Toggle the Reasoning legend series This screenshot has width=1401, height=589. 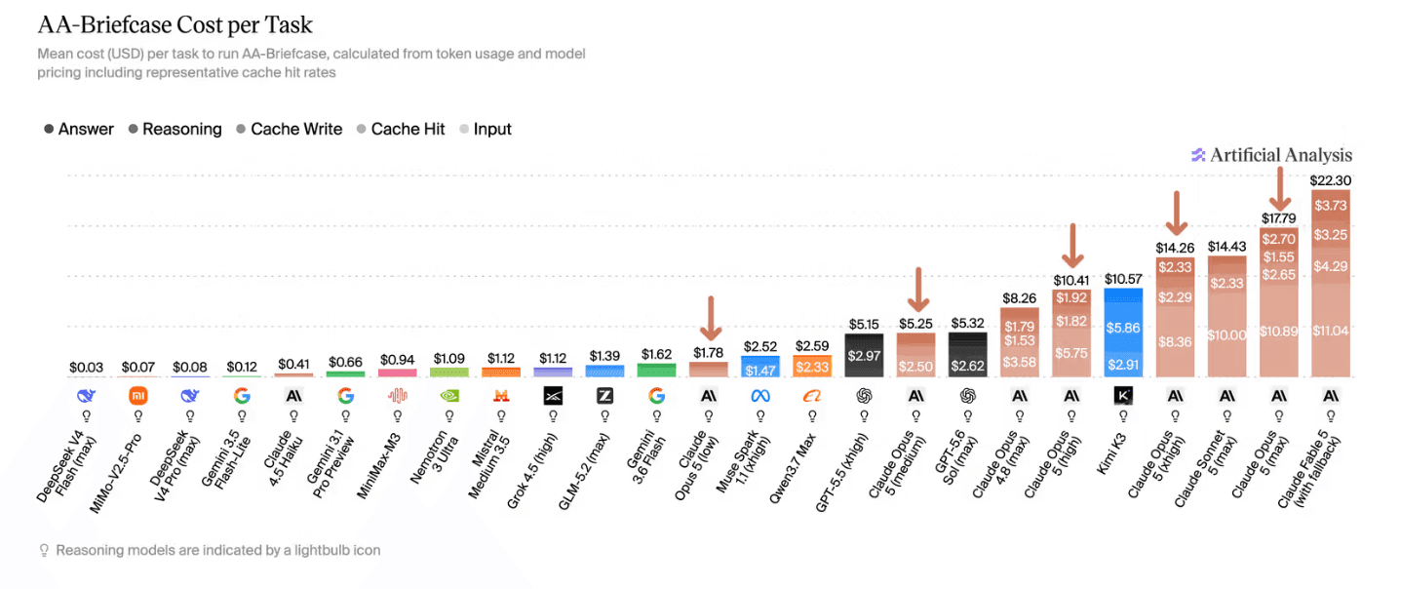point(174,129)
